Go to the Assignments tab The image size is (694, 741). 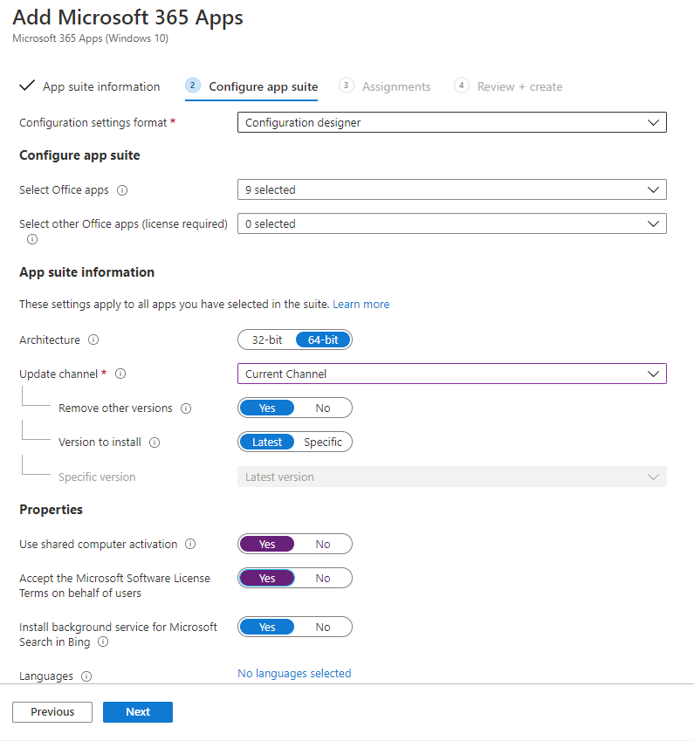coord(395,87)
